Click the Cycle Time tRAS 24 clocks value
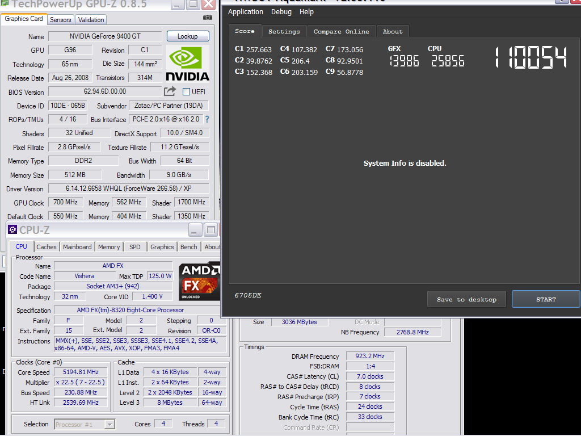The width and height of the screenshot is (581, 436). pos(370,406)
